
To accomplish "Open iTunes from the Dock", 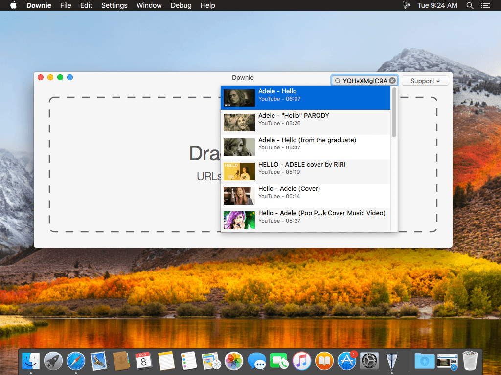I will coord(301,361).
